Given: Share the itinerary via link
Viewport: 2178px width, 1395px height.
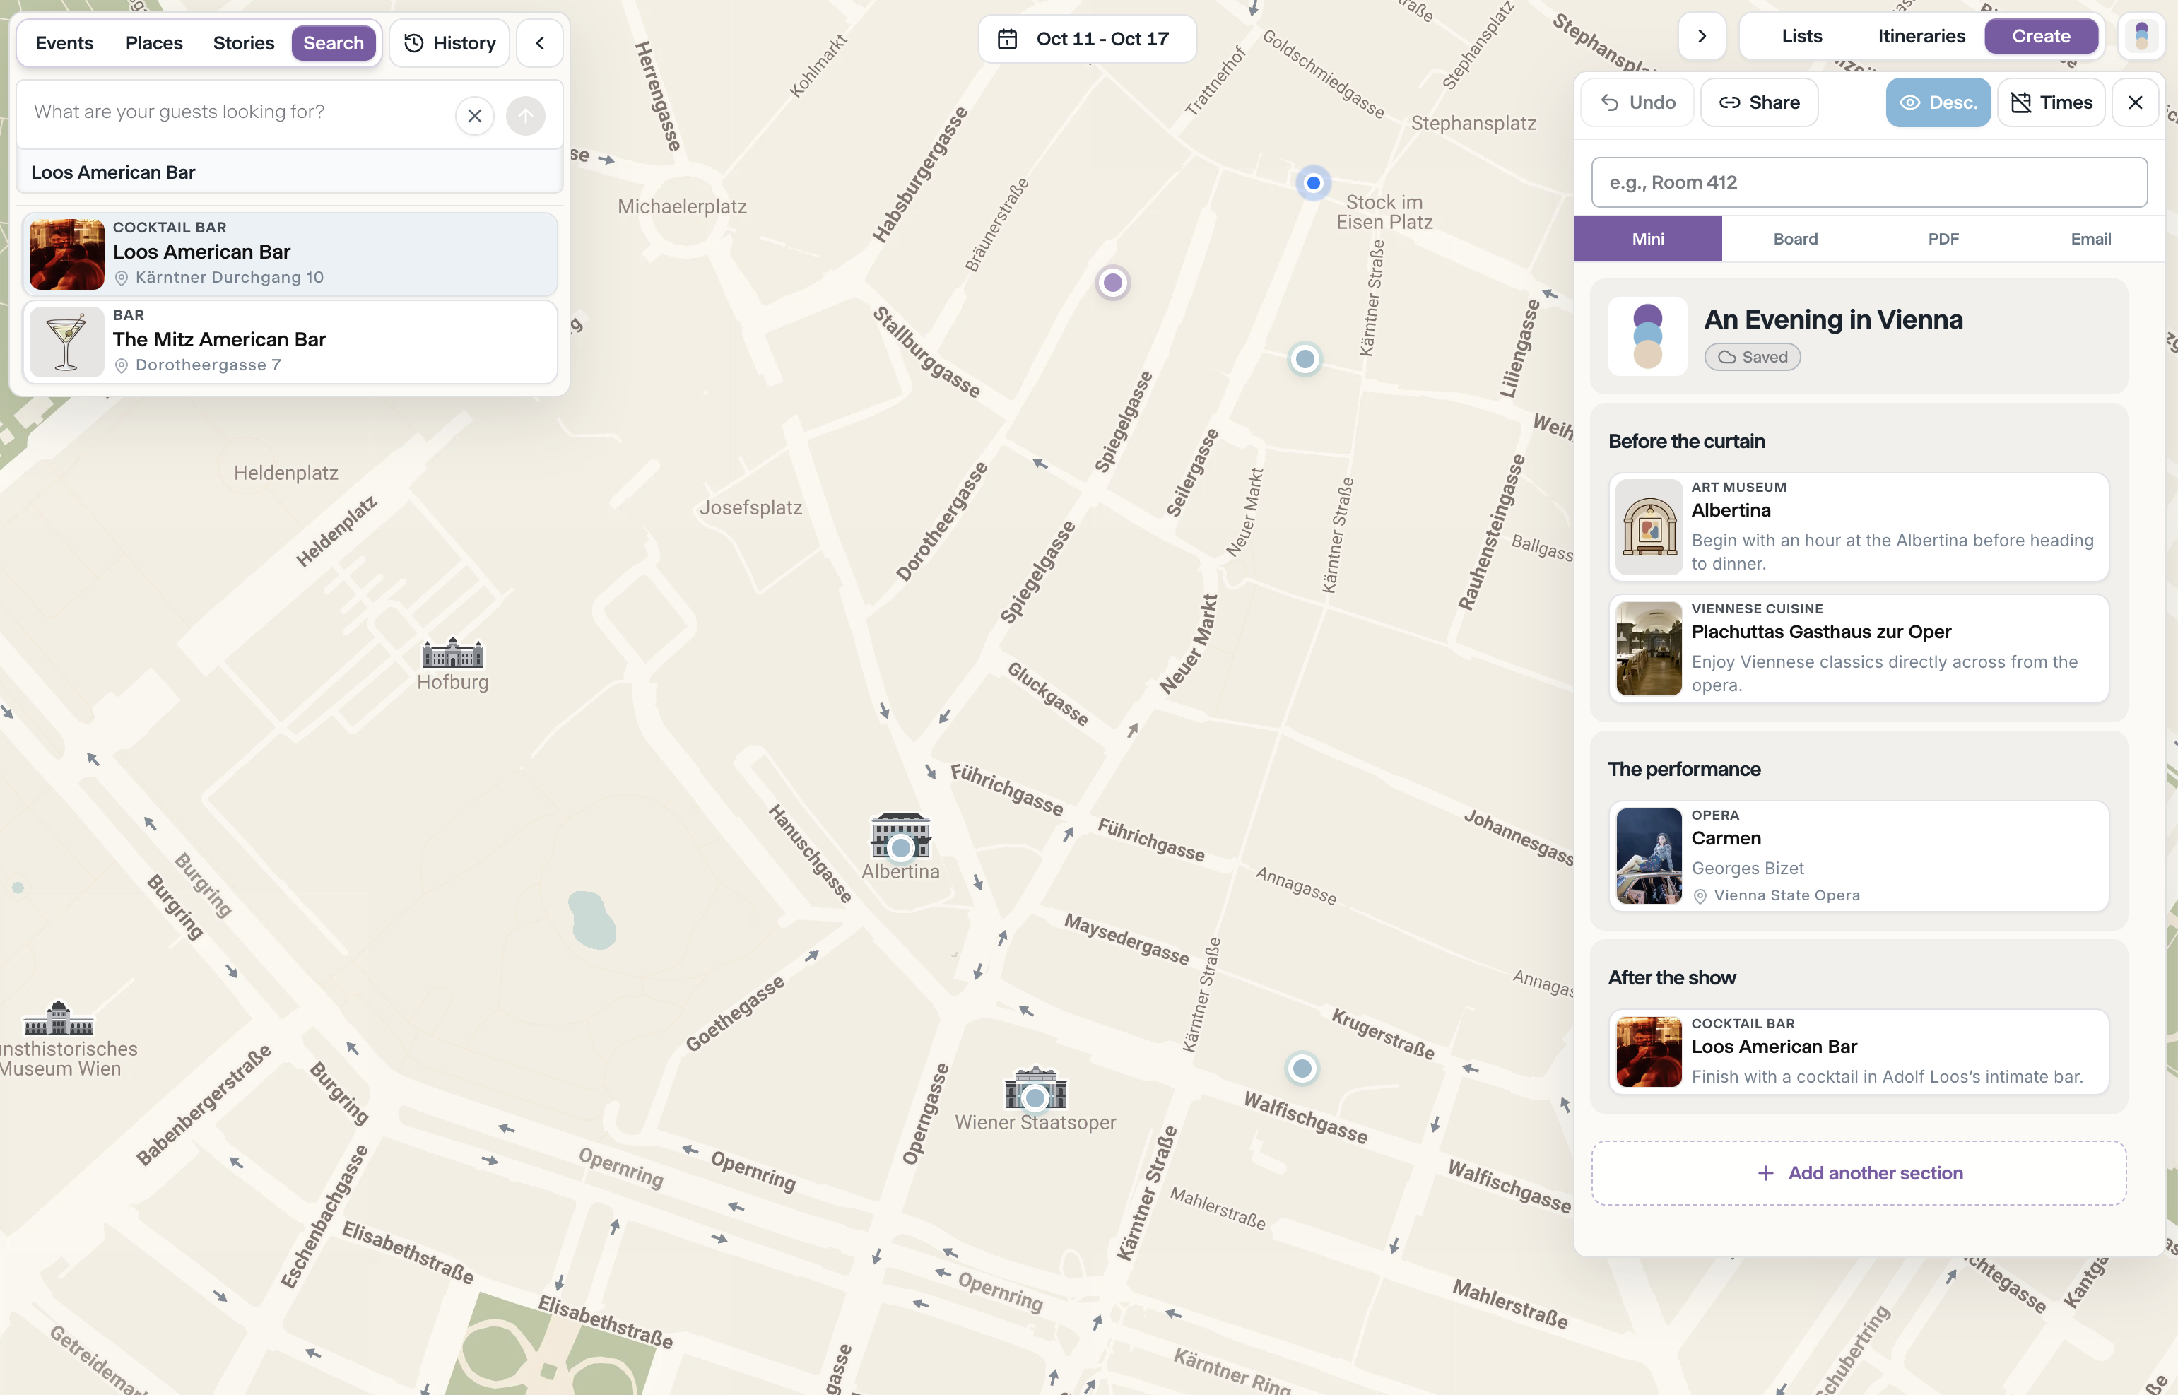Looking at the screenshot, I should coord(1760,102).
